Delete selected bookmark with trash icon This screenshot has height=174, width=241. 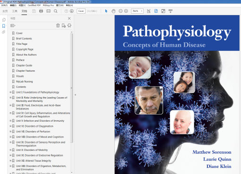pos(58,25)
